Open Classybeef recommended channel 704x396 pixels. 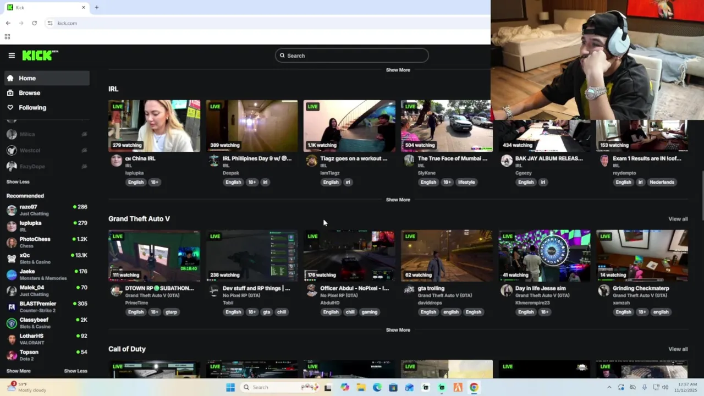pyautogui.click(x=47, y=323)
